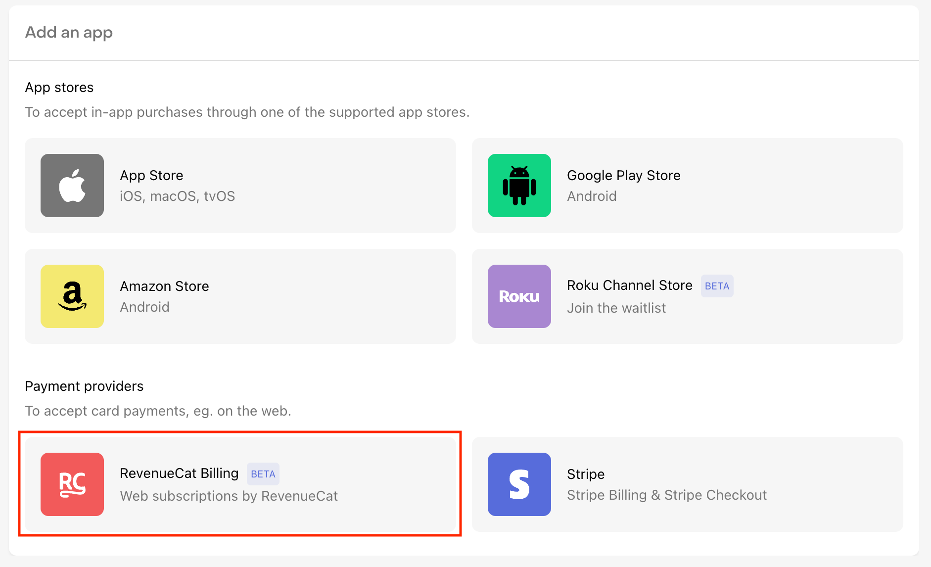Select the RevenueCat Billing title
Image resolution: width=931 pixels, height=567 pixels.
[179, 473]
